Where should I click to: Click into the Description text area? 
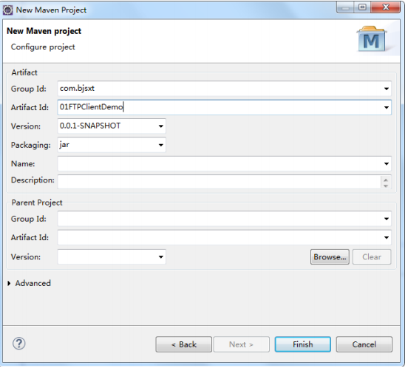[219, 182]
